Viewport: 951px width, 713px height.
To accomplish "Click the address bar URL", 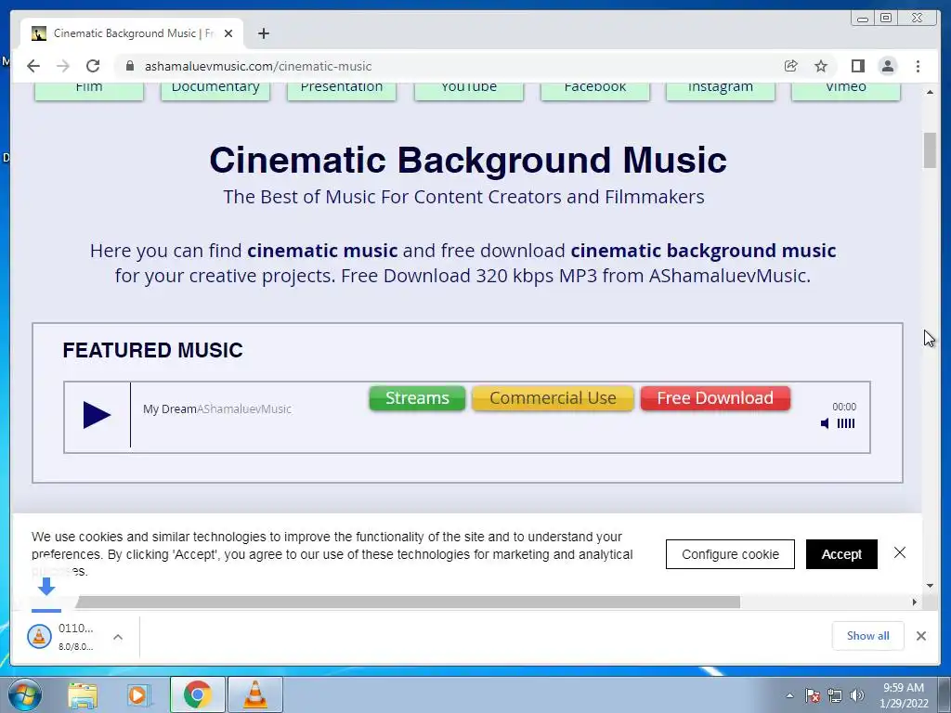I will tap(258, 66).
